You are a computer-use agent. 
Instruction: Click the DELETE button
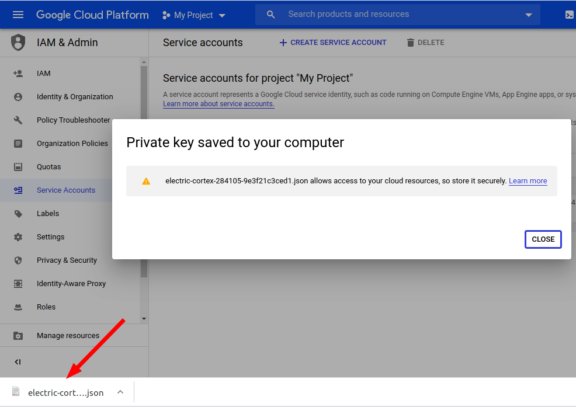point(426,43)
